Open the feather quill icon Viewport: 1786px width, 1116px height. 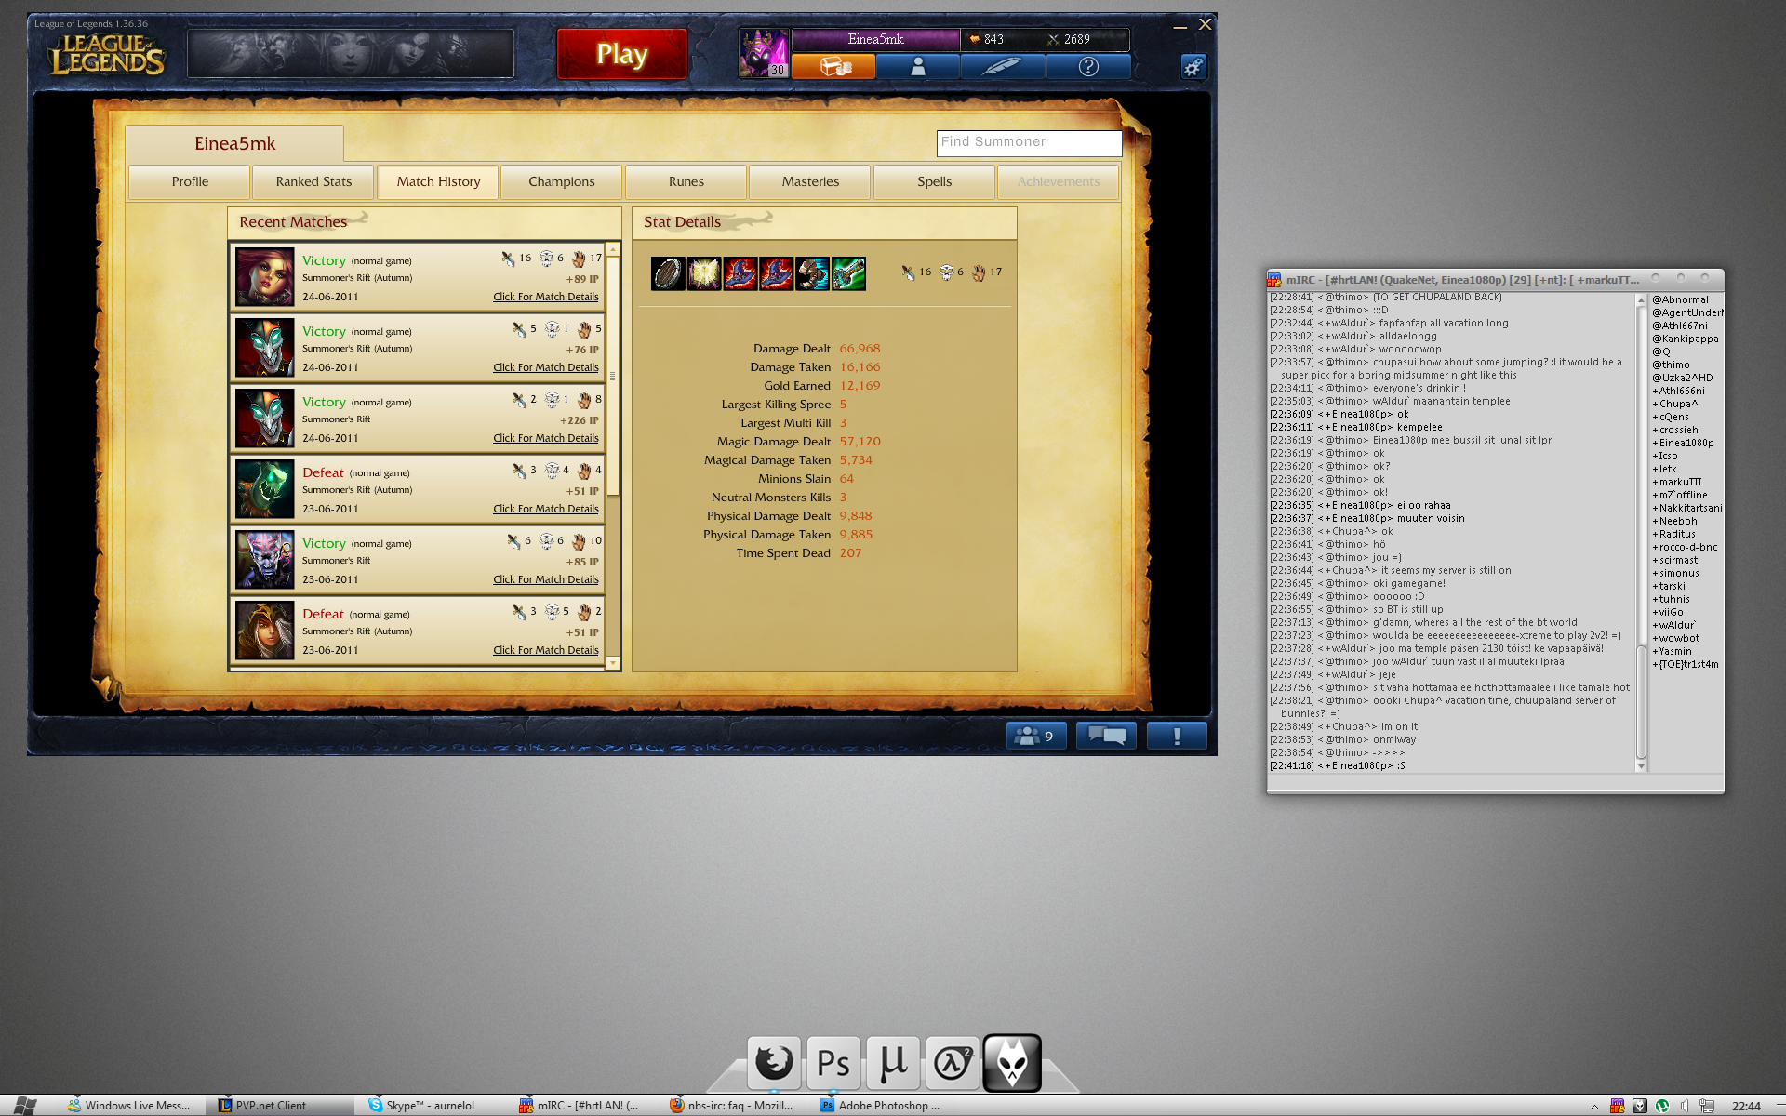pyautogui.click(x=1003, y=67)
